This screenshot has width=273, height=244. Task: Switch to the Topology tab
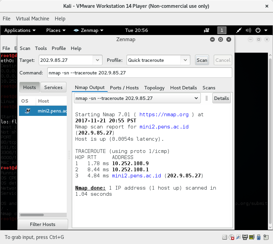point(154,88)
